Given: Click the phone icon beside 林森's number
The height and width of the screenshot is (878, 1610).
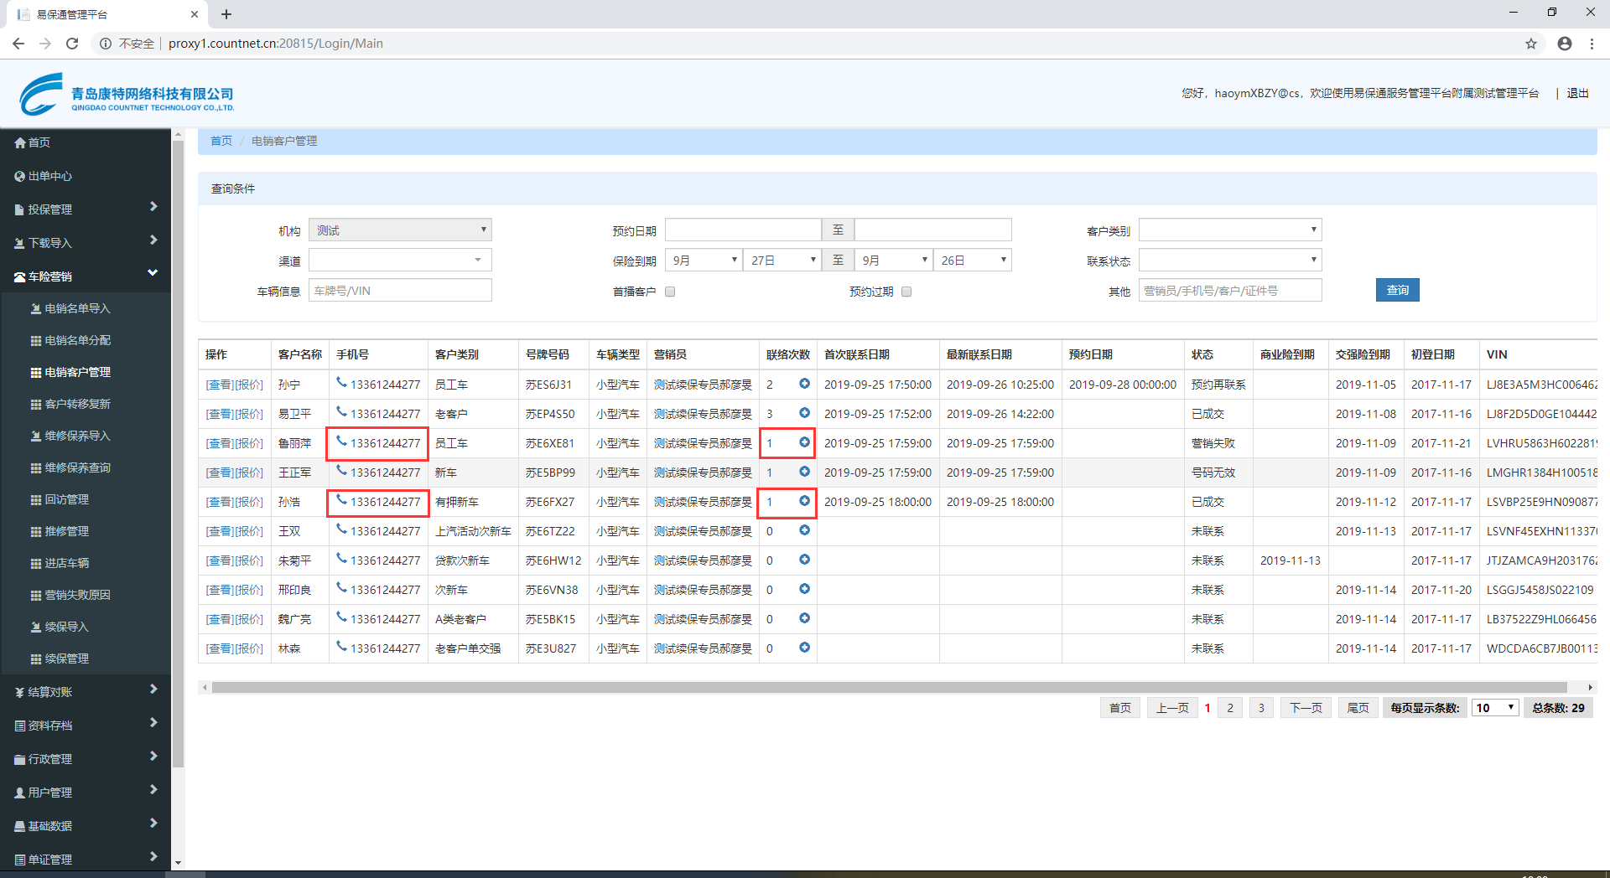Looking at the screenshot, I should click(x=341, y=646).
